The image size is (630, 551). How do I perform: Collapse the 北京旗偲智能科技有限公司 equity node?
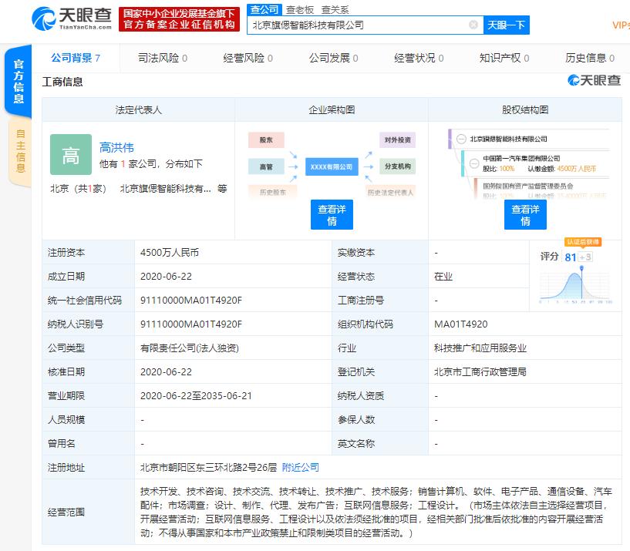click(460, 139)
